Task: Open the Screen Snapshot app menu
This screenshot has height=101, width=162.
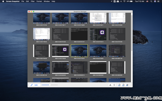Action: 13,1
